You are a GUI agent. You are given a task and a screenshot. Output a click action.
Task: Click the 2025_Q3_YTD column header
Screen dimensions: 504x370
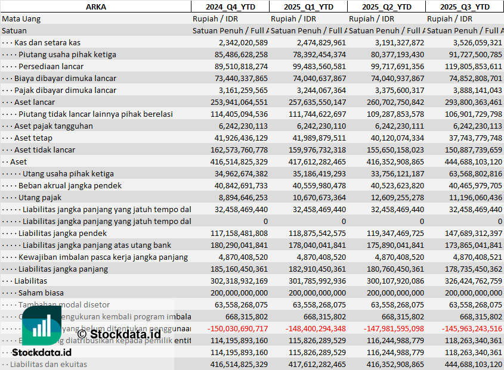click(x=465, y=7)
